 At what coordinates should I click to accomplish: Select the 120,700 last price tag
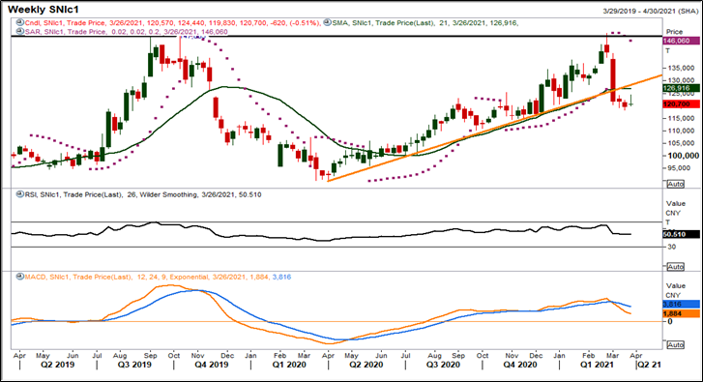coord(681,104)
